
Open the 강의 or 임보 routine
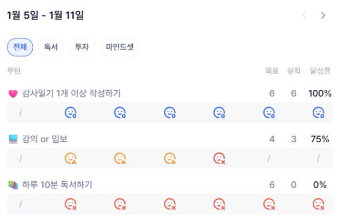[x=44, y=139]
